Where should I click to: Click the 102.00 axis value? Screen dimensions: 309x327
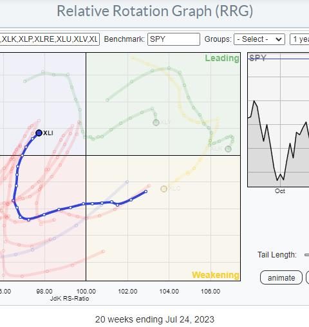click(127, 292)
